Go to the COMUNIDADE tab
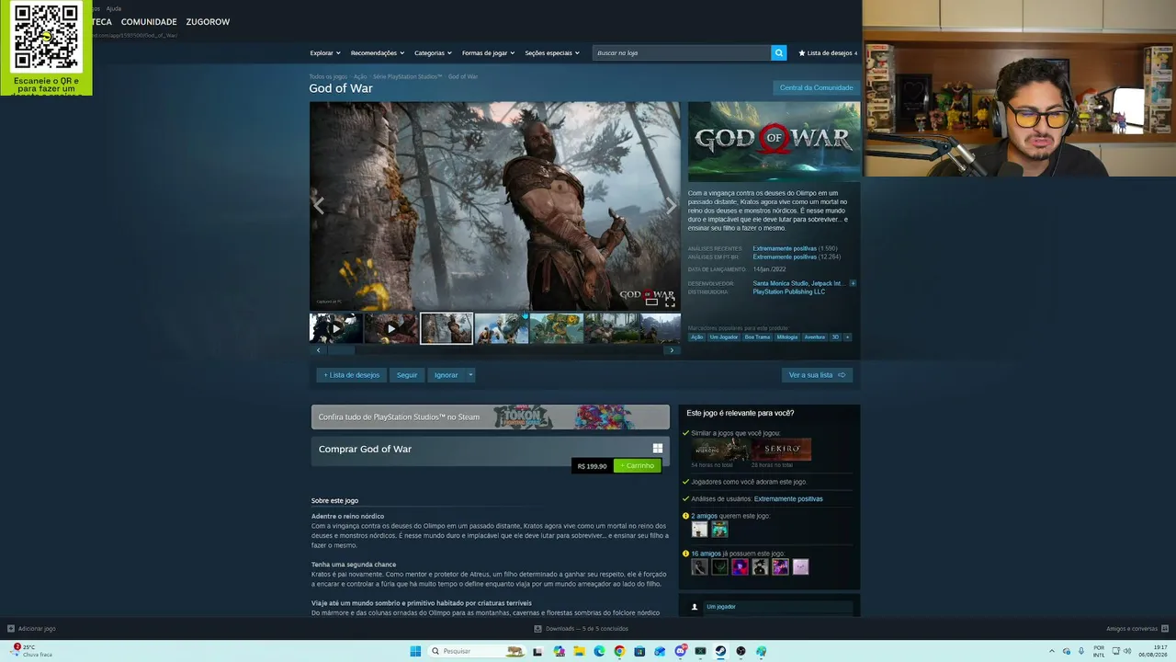This screenshot has height=662, width=1176. [149, 22]
